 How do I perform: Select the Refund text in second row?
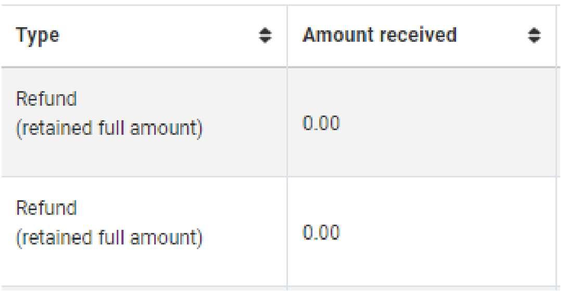point(46,208)
